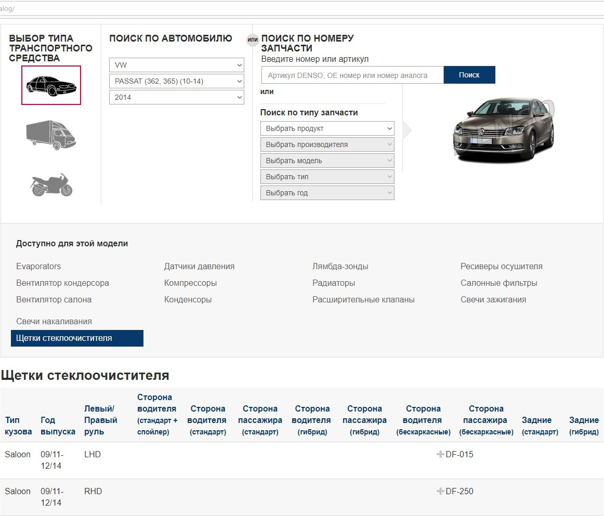Open the 'Выбрать продукт' dropdown
The height and width of the screenshot is (516, 604).
pyautogui.click(x=327, y=129)
